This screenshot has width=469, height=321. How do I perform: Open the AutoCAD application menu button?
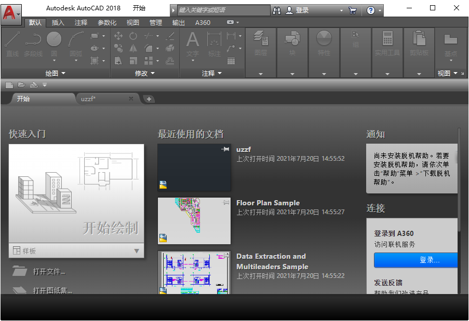pos(11,13)
